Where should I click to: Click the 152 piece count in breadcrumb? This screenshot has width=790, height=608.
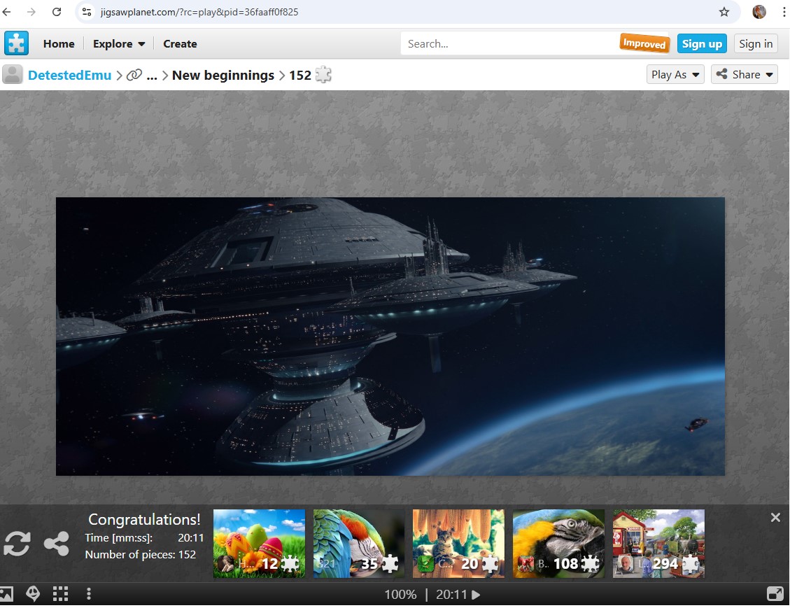(299, 75)
